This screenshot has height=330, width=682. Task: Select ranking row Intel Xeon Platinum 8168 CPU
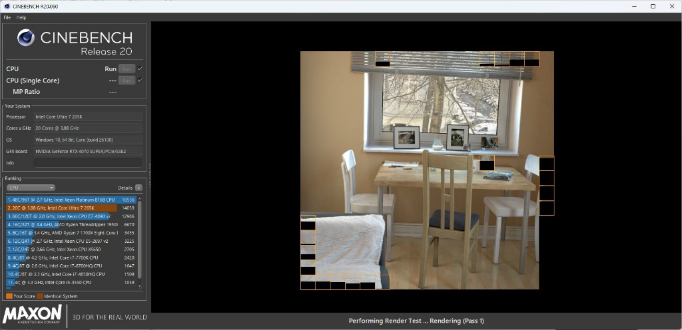click(x=71, y=200)
